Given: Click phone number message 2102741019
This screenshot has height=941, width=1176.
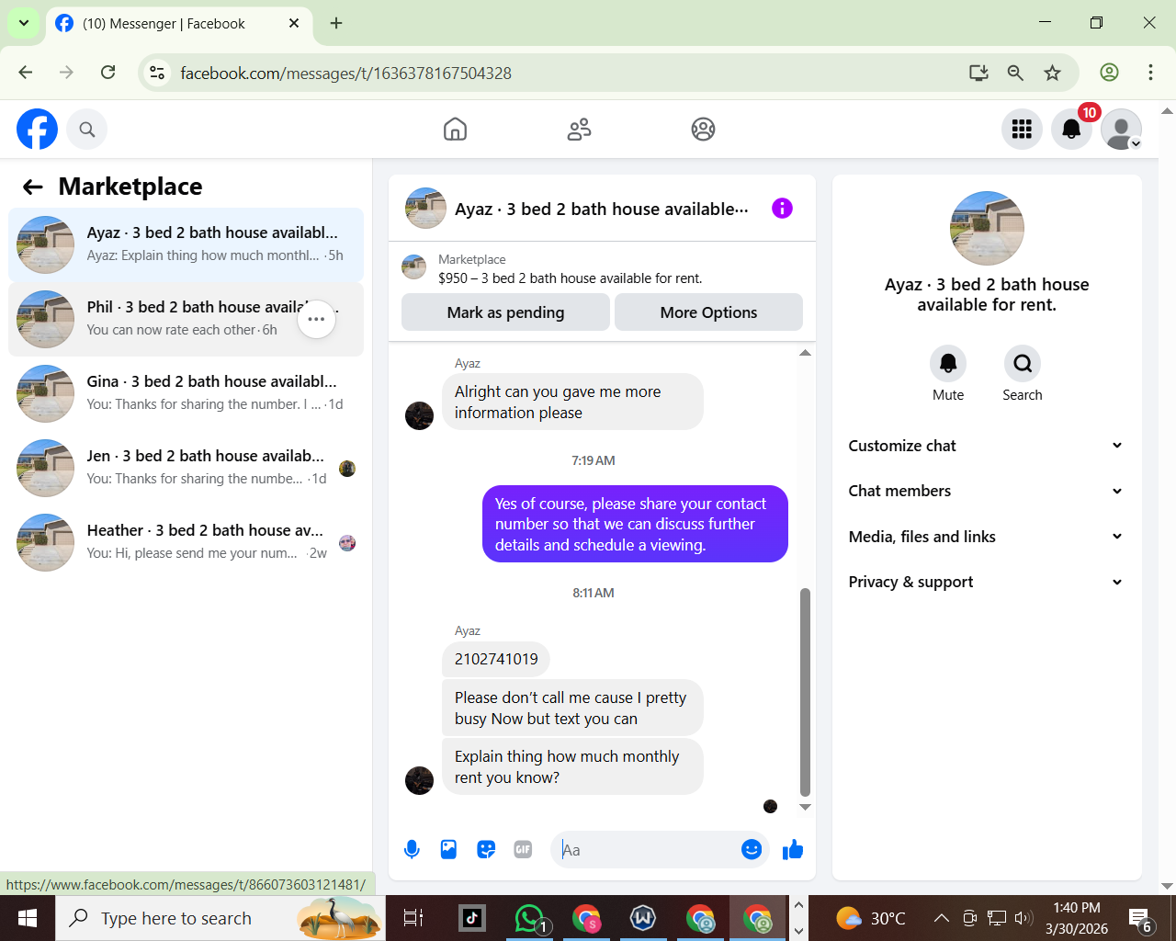Looking at the screenshot, I should click(x=496, y=659).
